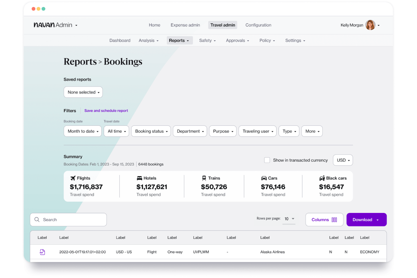Enable Show in transacted currency

pyautogui.click(x=267, y=160)
